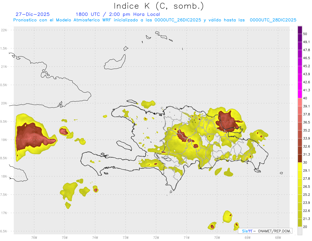Click the '70W' longitude label
Viewport: 312px width, 241px height.
(x=217, y=237)
